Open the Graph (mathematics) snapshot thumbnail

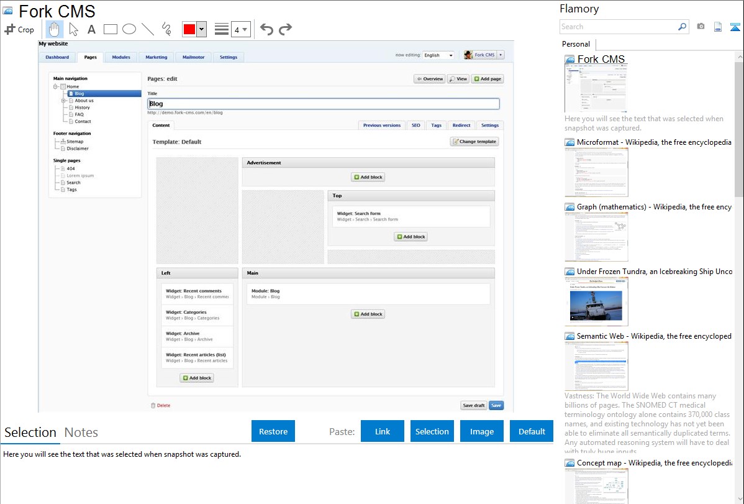click(596, 237)
